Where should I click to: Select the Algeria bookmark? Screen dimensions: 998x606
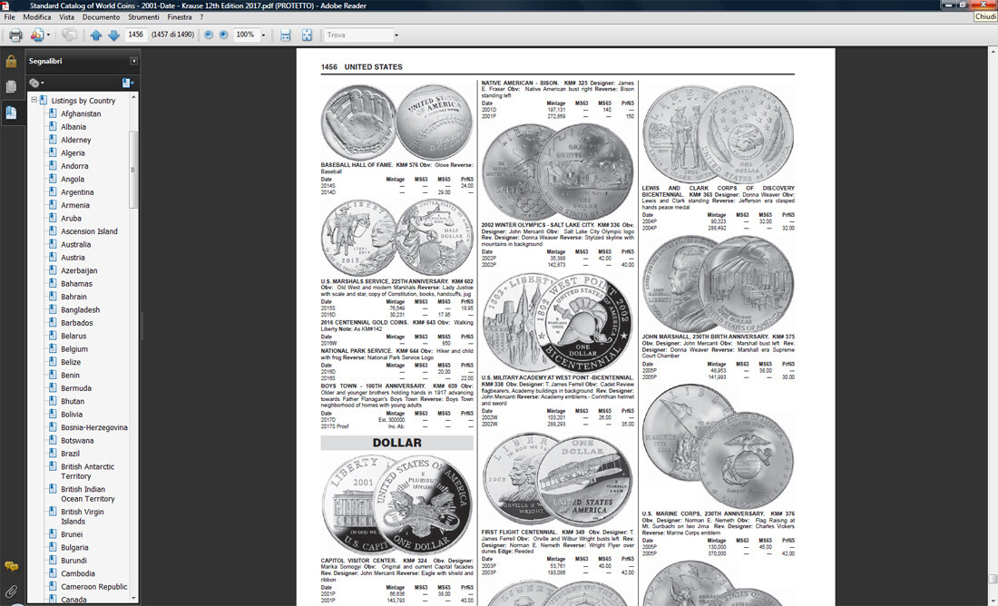[73, 152]
